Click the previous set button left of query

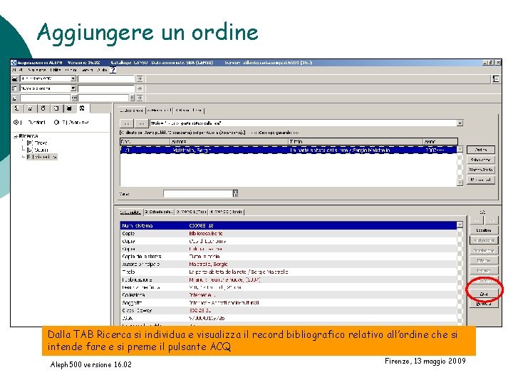click(127, 123)
